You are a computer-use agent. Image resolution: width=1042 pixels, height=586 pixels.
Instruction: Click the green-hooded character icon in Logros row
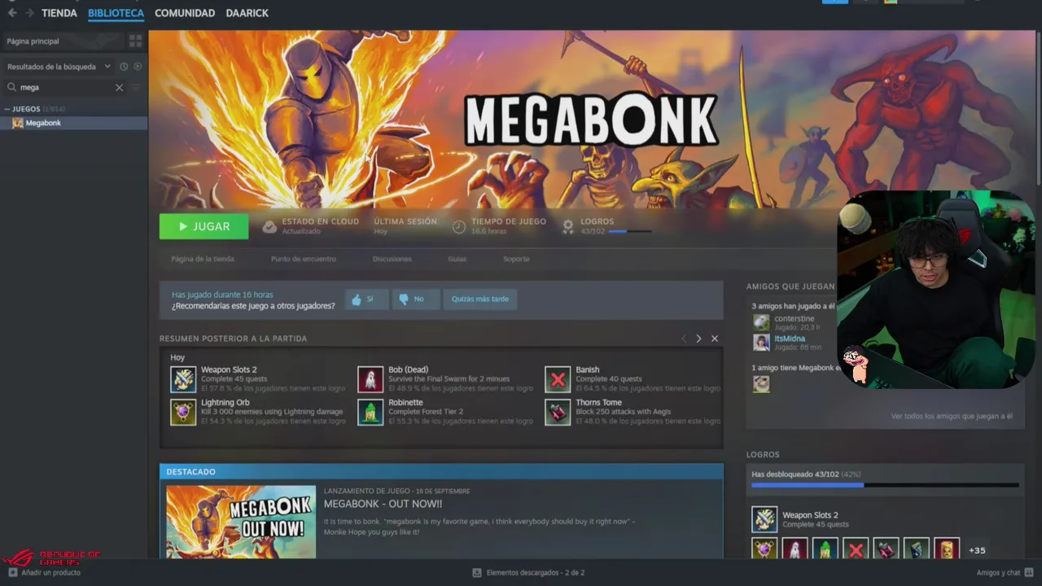click(x=825, y=550)
